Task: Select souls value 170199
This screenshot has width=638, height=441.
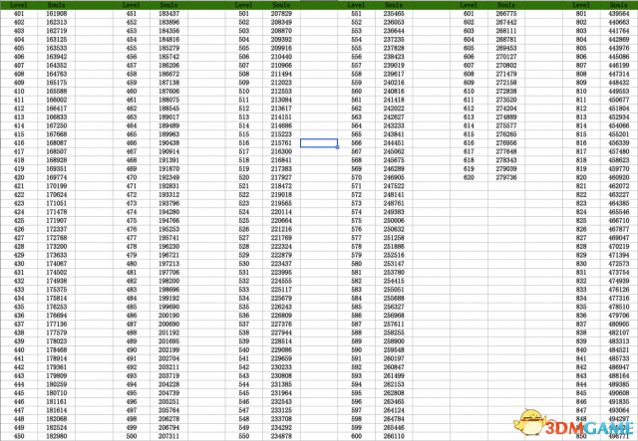Action: tap(57, 186)
